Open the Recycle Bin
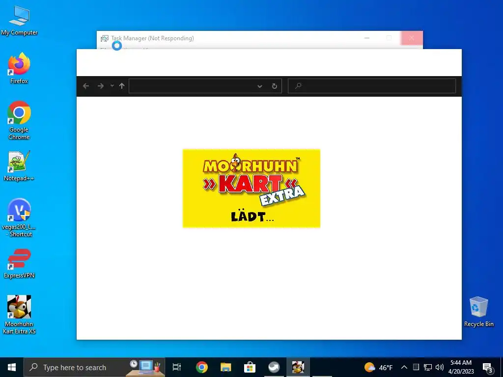The width and height of the screenshot is (503, 377). pos(478,312)
